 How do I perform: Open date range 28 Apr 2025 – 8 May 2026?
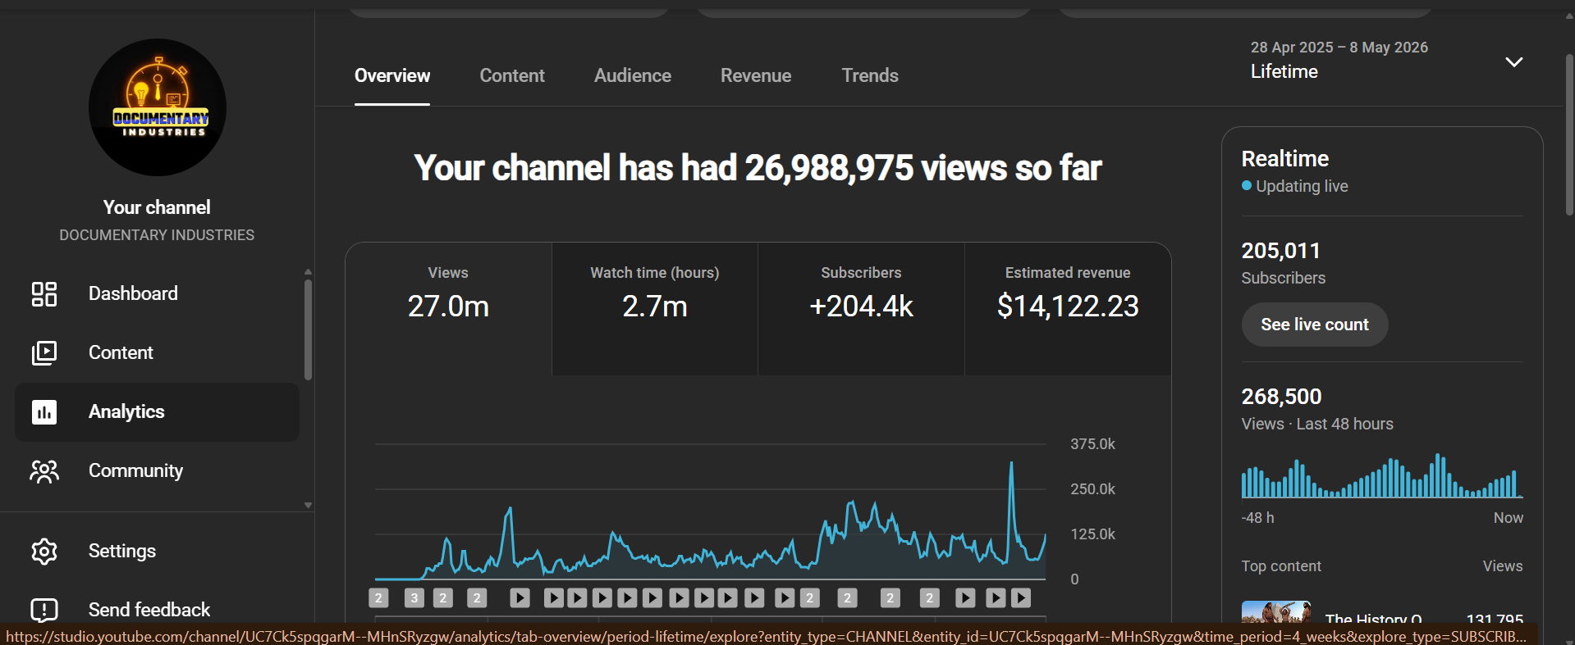coord(1339,48)
